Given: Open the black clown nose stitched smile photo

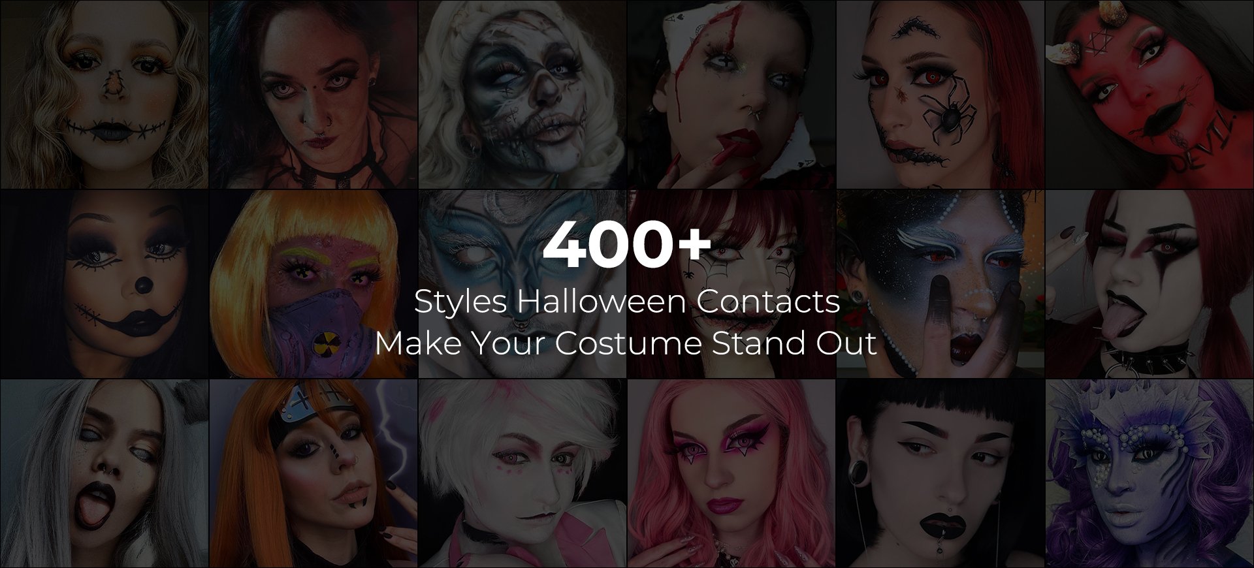Looking at the screenshot, I should (x=104, y=284).
